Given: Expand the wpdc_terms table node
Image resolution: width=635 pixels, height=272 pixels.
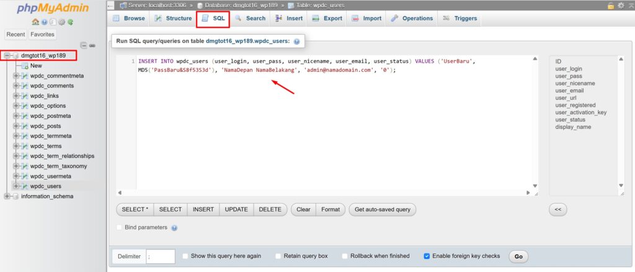Looking at the screenshot, I should 16,146.
